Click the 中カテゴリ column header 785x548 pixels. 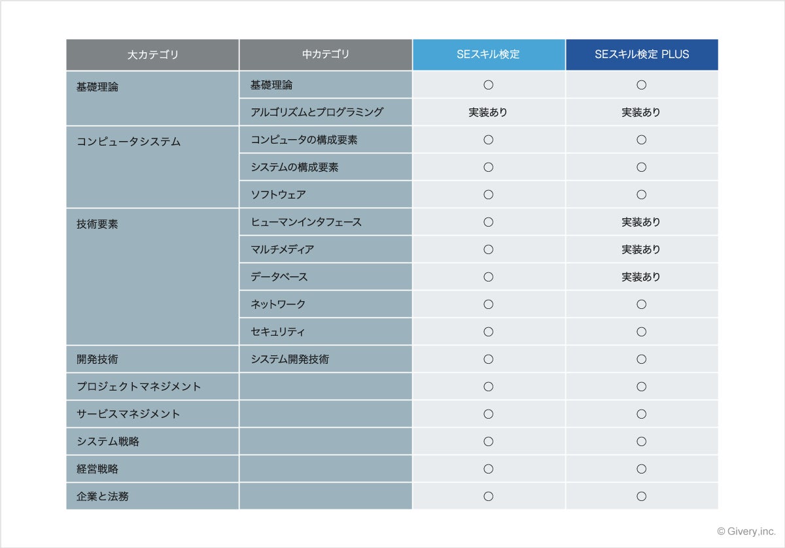point(326,55)
